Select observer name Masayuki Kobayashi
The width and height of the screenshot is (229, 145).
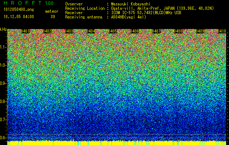pos(130,4)
